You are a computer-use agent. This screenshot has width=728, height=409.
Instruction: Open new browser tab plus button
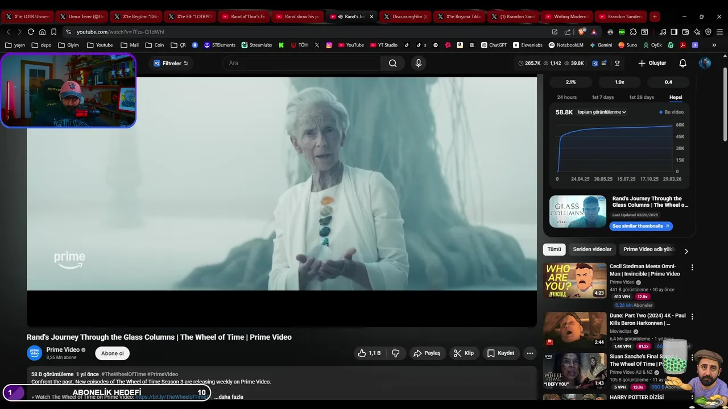[x=655, y=16]
